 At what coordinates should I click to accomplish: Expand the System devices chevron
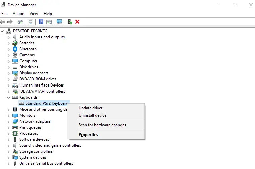[8, 157]
